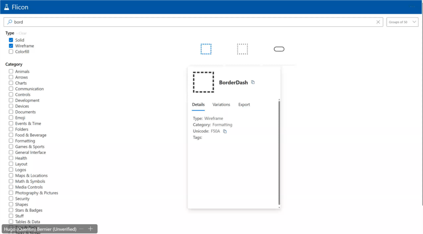This screenshot has height=234, width=423.
Task: Enable the Colorfill type checkbox
Action: coord(11,52)
